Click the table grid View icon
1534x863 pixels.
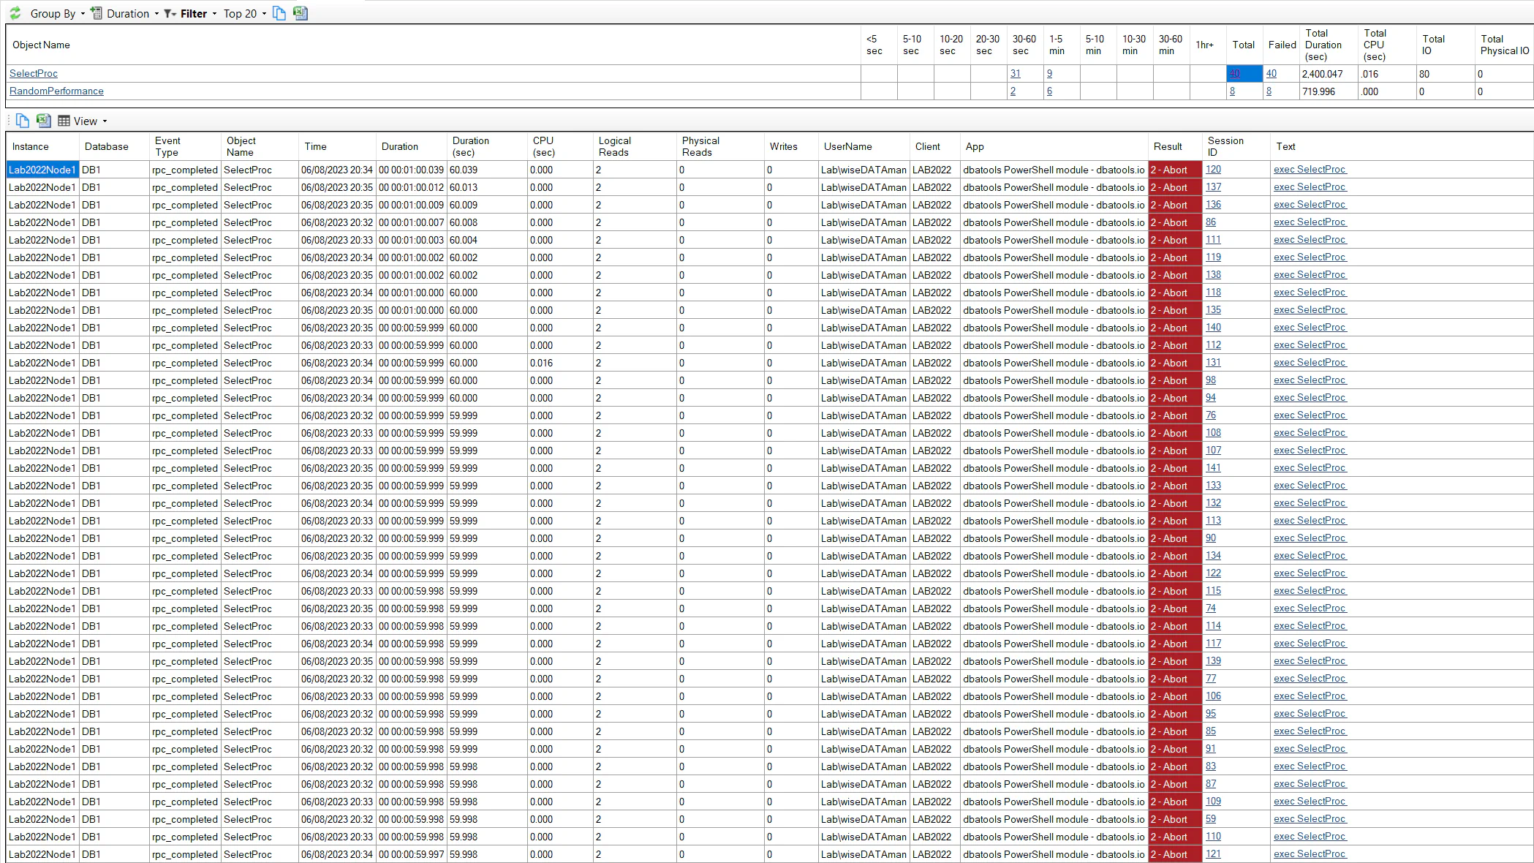coord(64,121)
